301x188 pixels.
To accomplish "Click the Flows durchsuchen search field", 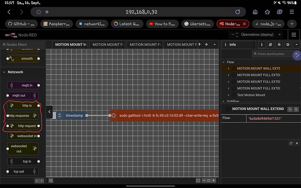I will coord(273,54).
